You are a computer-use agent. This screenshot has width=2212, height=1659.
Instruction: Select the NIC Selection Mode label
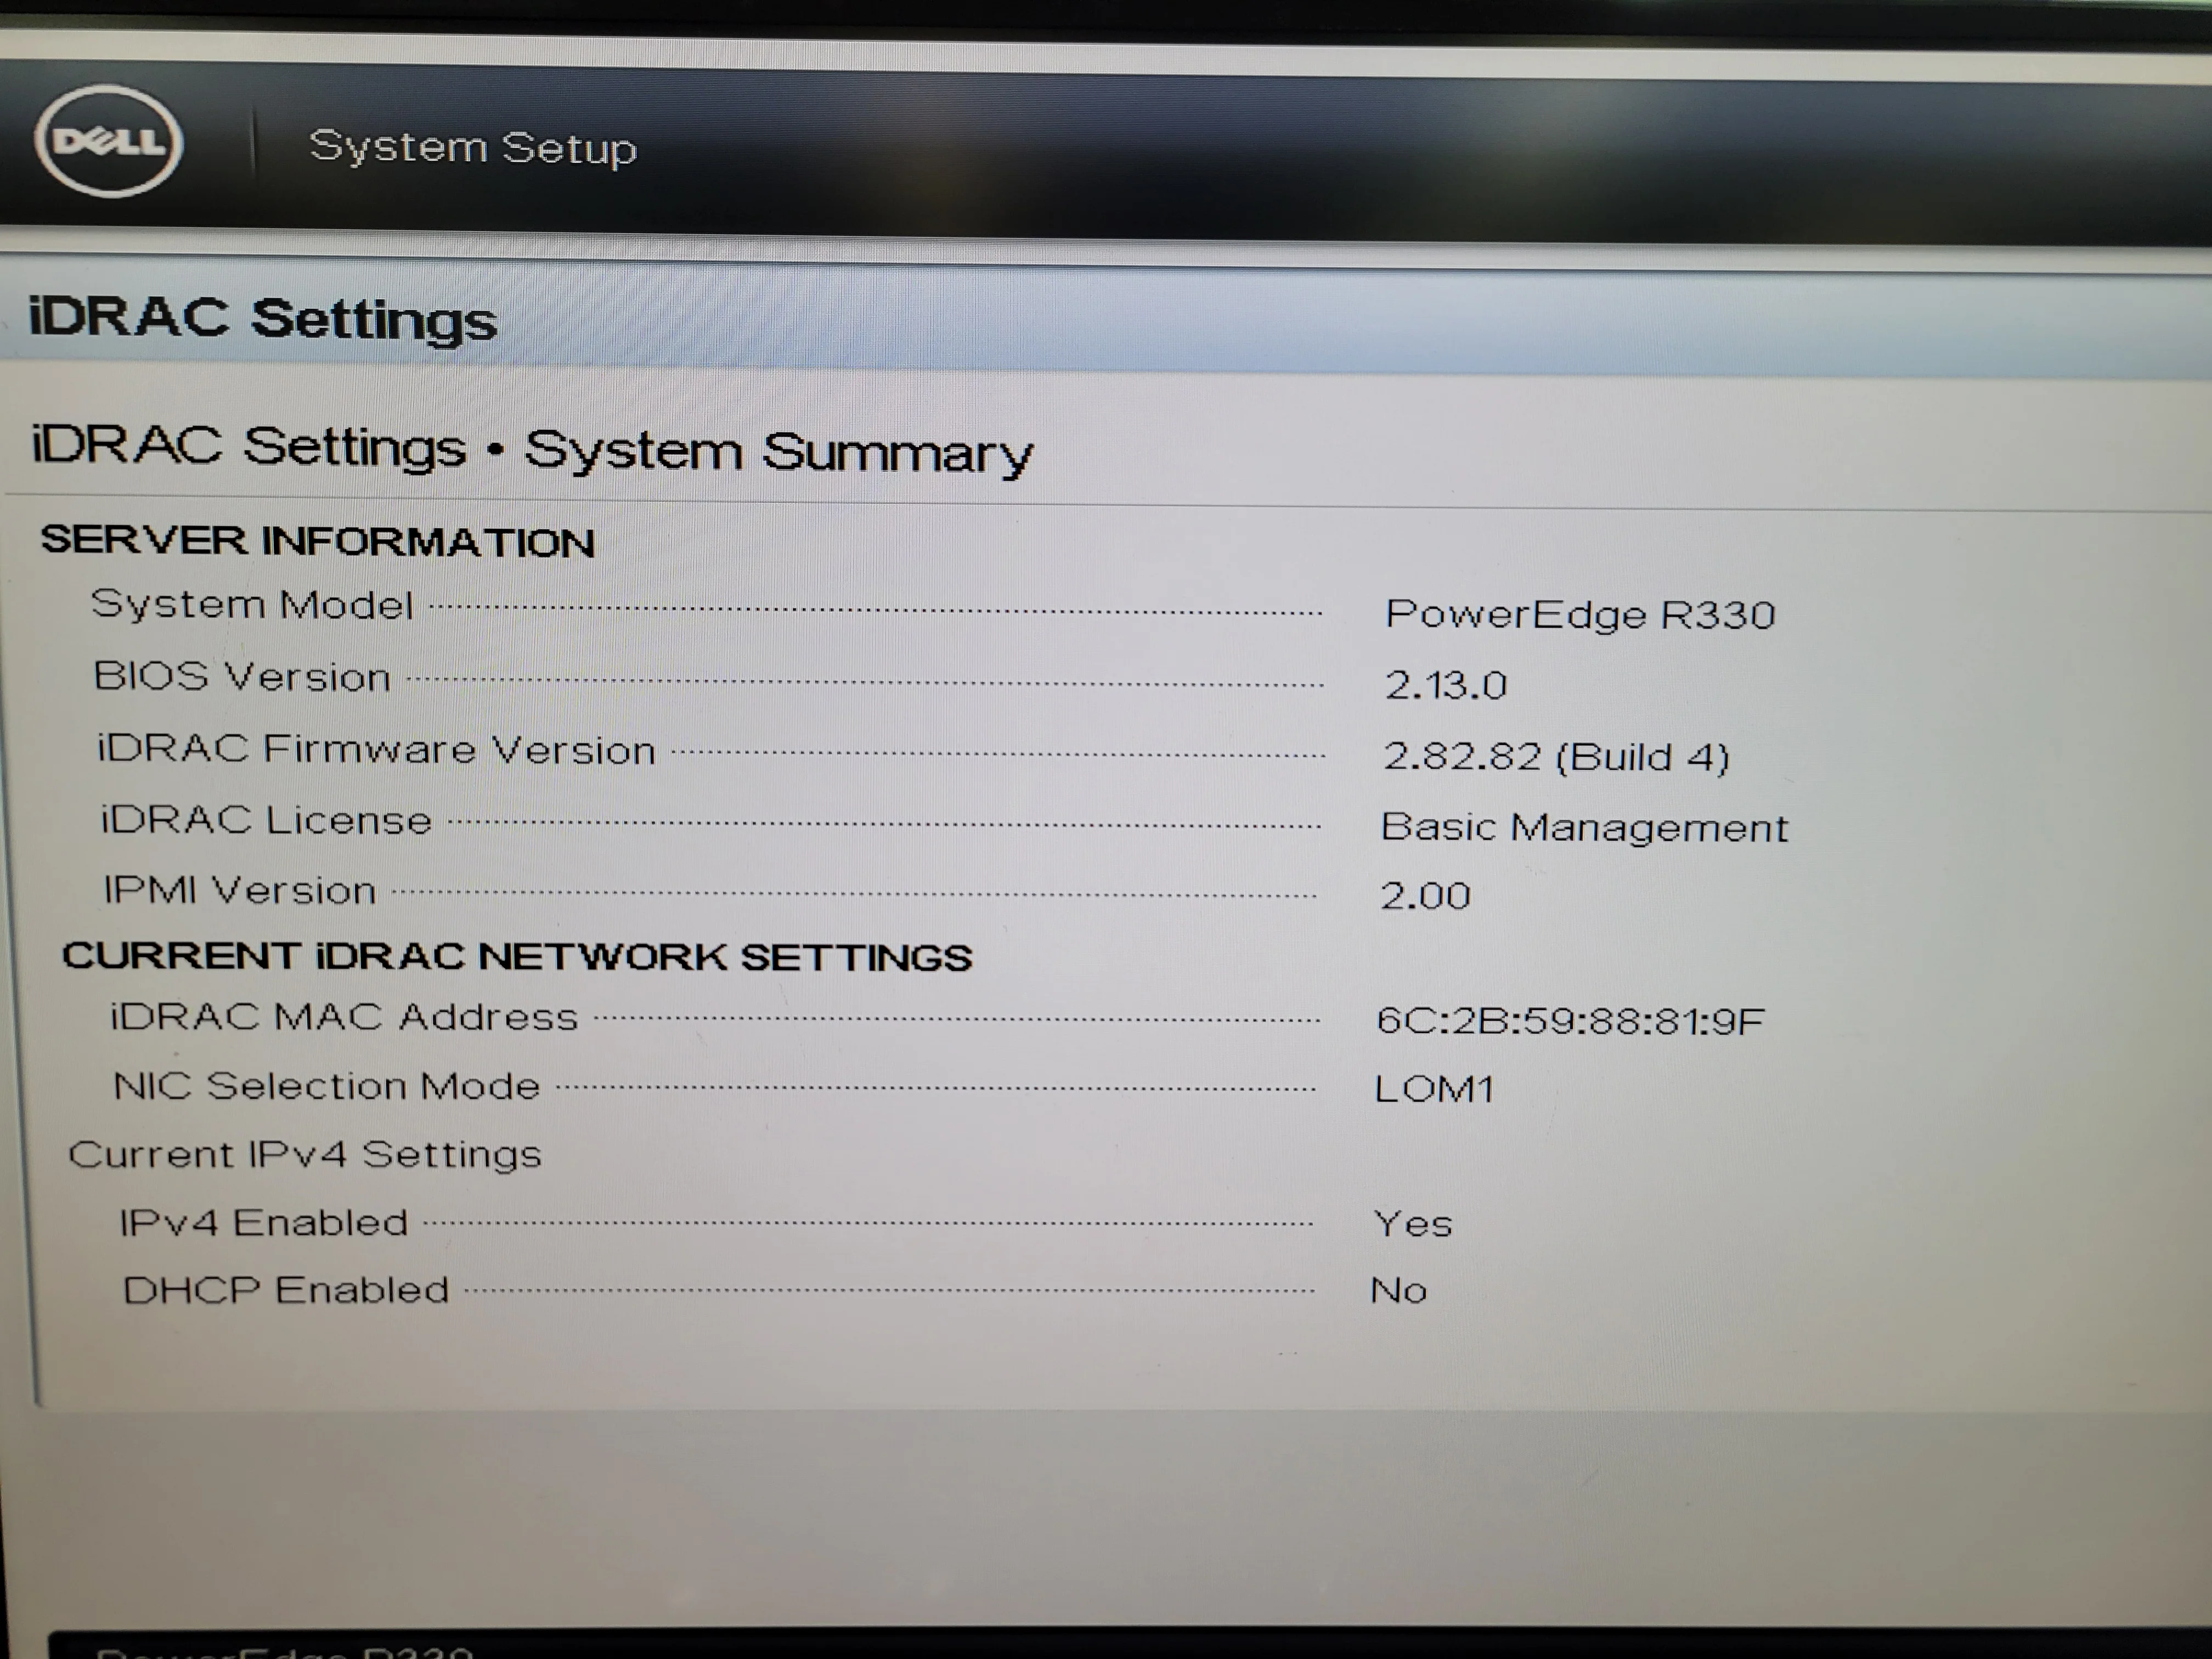[327, 1086]
